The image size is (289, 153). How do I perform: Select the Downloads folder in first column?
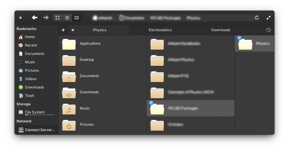(x=102, y=92)
